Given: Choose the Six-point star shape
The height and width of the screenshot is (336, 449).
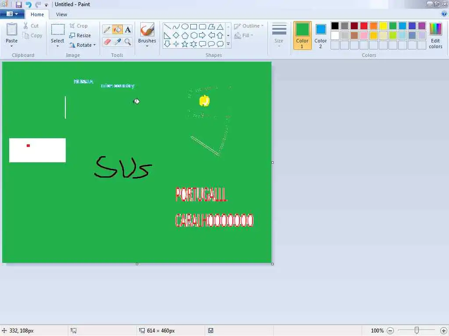Looking at the screenshot, I should (x=193, y=44).
